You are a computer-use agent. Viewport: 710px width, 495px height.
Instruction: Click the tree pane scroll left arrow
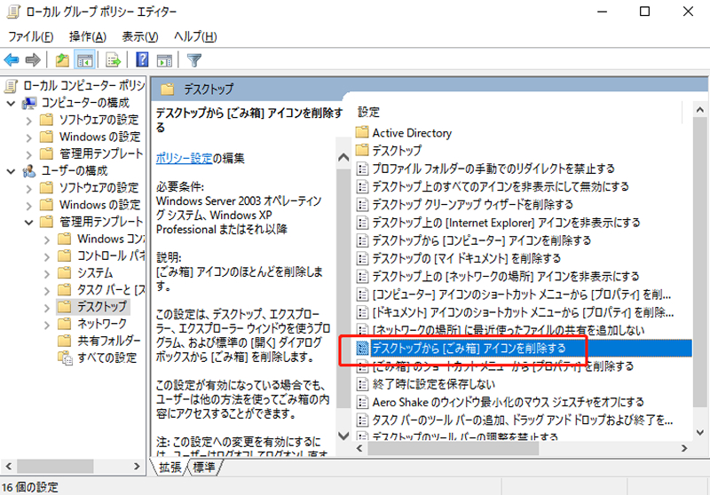click(x=8, y=466)
